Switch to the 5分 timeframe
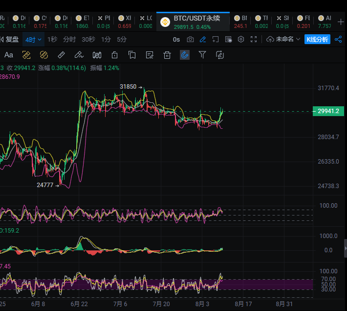This screenshot has width=347, height=311. pyautogui.click(x=122, y=40)
